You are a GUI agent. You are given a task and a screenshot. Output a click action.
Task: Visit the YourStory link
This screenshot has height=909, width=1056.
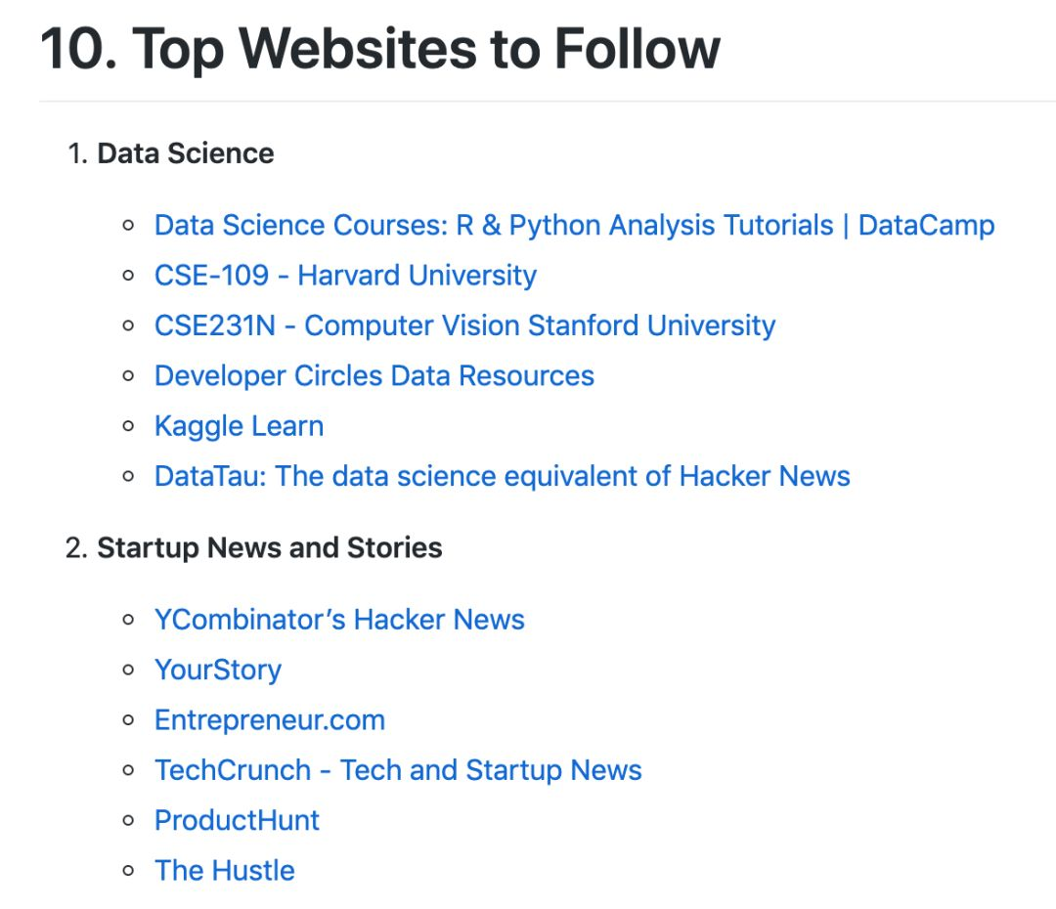(218, 670)
